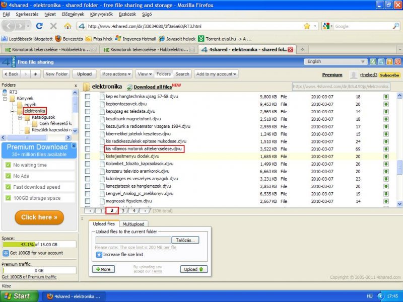Click the yellow Subscribe button
Image resolution: width=403 pixels, height=302 pixels.
(389, 75)
